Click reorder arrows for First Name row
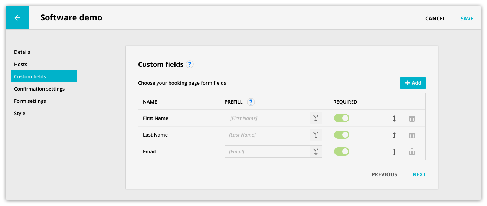 pos(394,118)
